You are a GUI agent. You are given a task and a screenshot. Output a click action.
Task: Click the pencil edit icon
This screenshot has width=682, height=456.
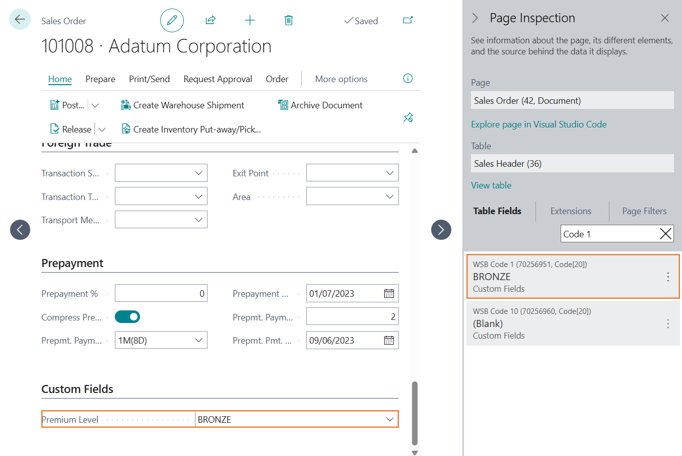[x=172, y=21]
